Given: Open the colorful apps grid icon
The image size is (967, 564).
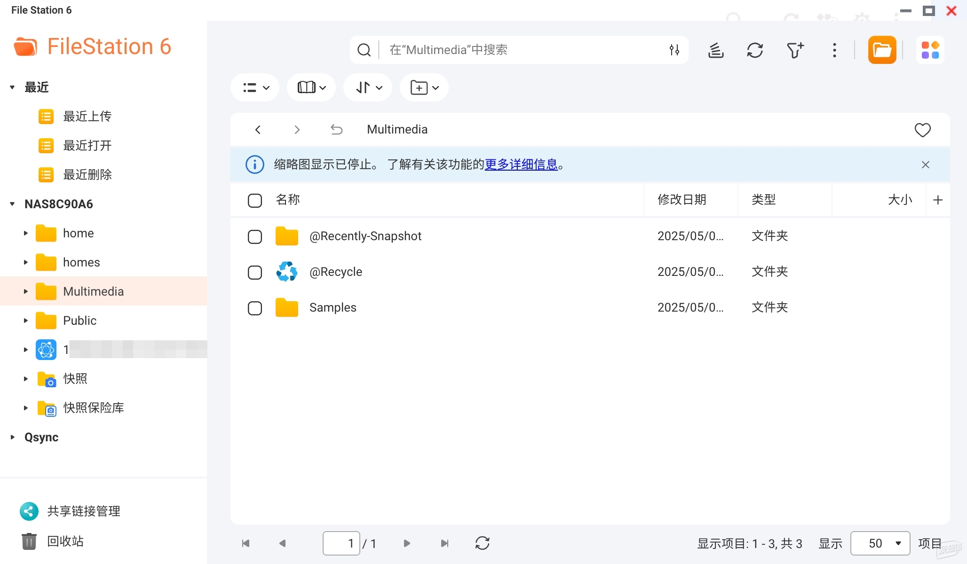Looking at the screenshot, I should 930,50.
